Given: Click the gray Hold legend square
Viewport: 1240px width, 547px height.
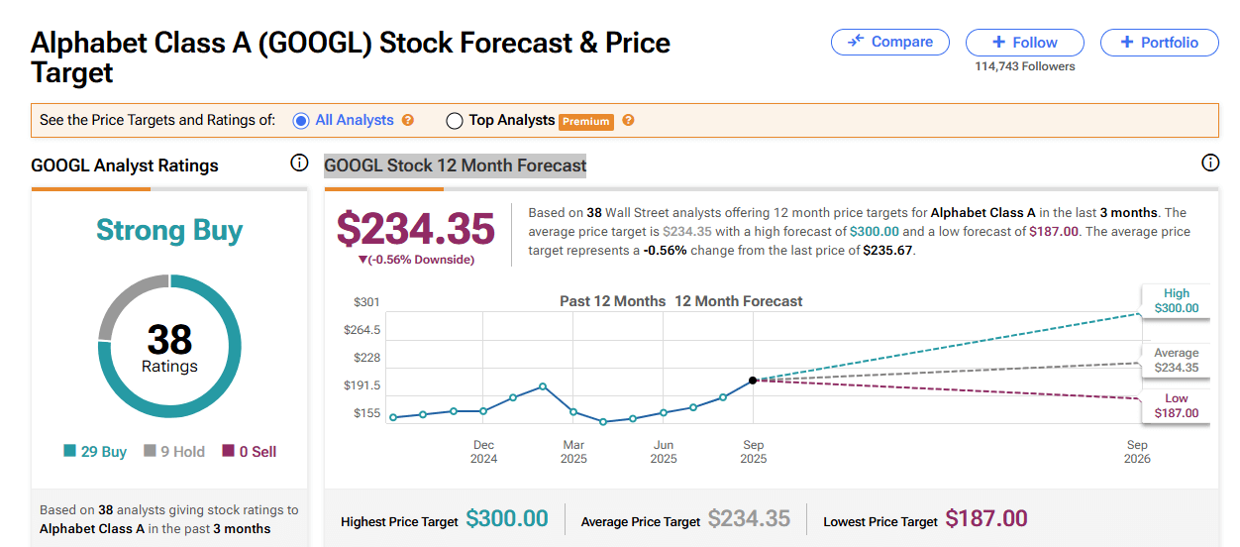Looking at the screenshot, I should pos(151,452).
